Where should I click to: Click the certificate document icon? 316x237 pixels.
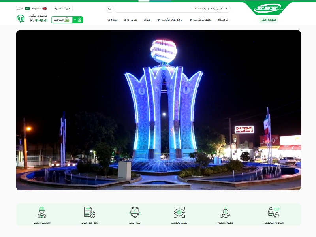(x=89, y=212)
